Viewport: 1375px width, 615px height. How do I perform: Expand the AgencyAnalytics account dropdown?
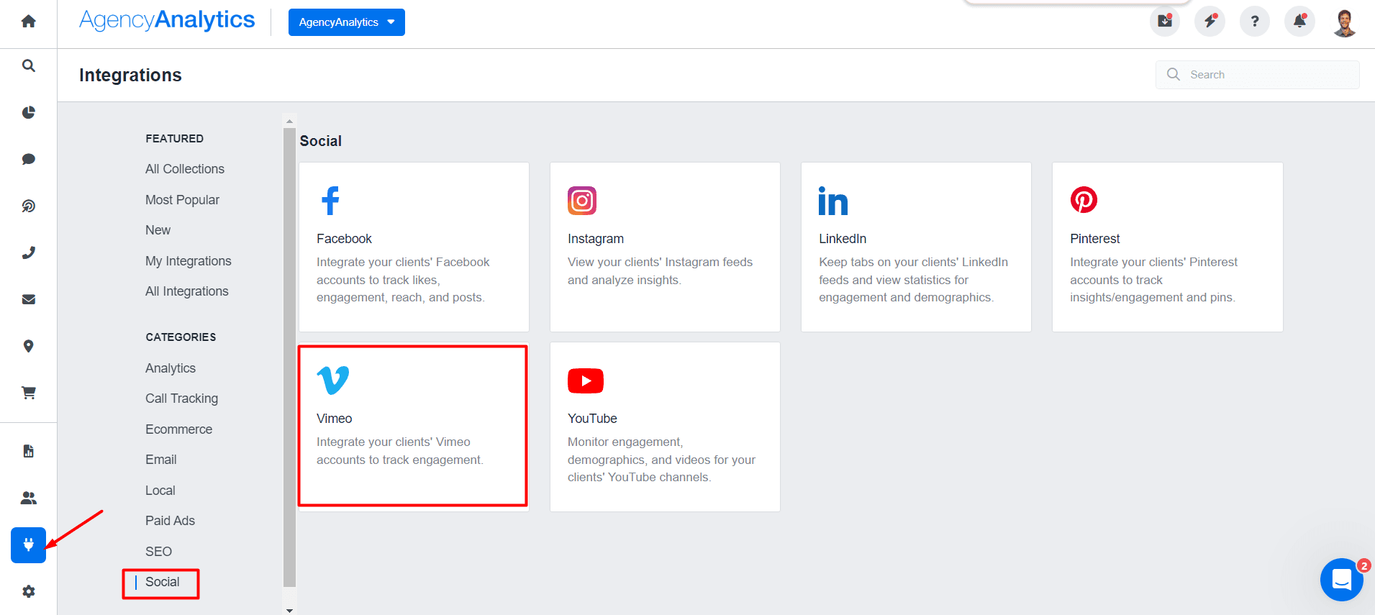[x=347, y=22]
